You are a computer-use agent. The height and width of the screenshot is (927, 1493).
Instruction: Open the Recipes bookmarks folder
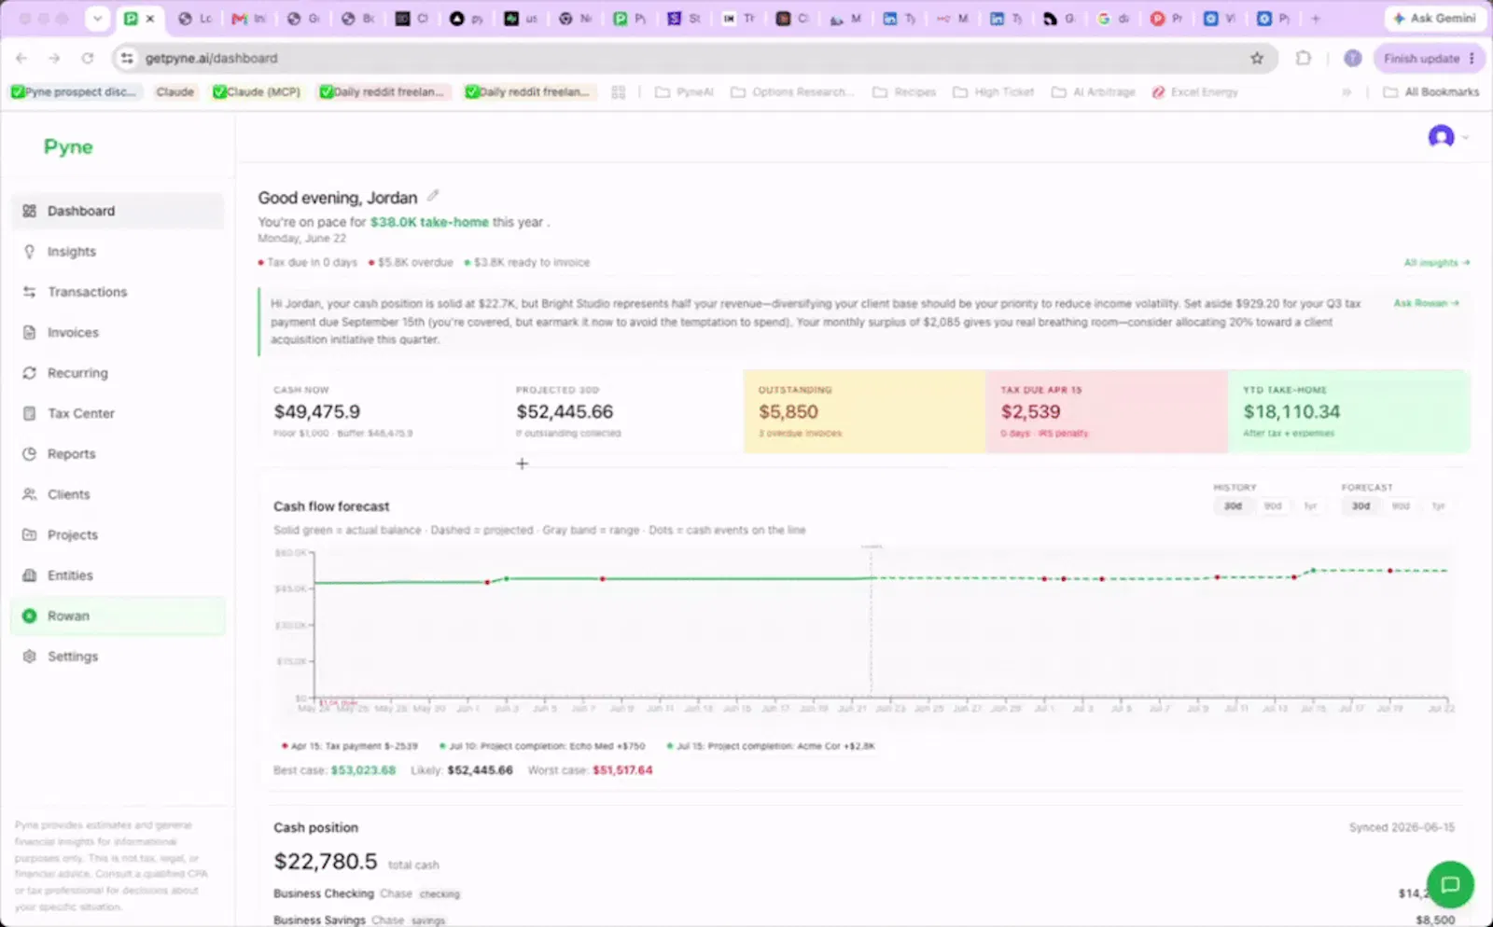(904, 92)
